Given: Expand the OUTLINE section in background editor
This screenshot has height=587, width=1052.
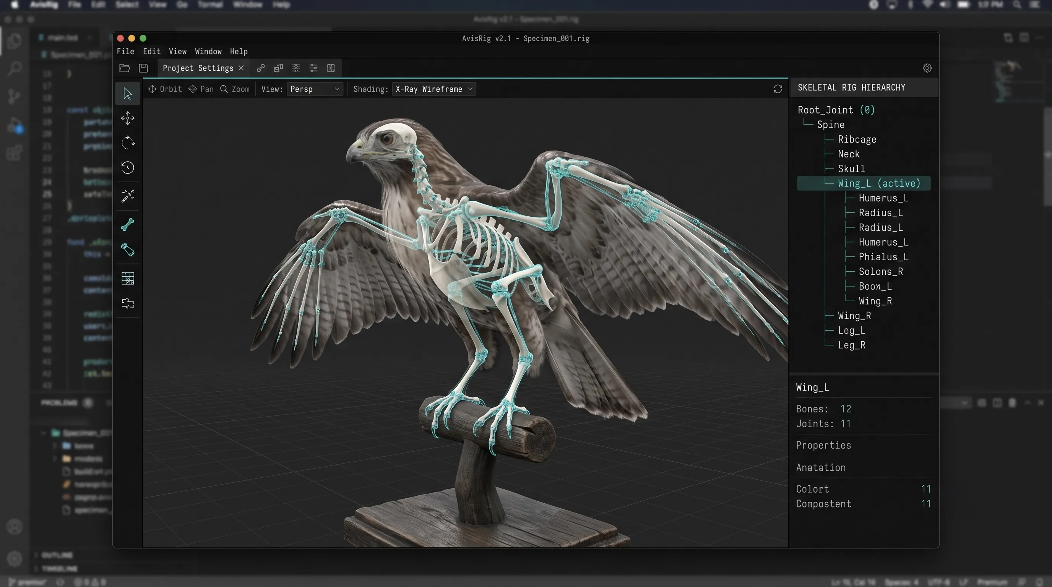Looking at the screenshot, I should click(x=57, y=555).
